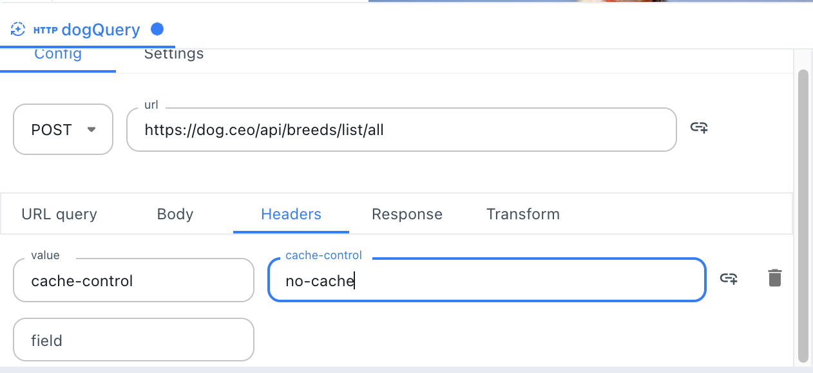Viewport: 813px width, 373px height.
Task: Open the Body tab
Action: (175, 214)
